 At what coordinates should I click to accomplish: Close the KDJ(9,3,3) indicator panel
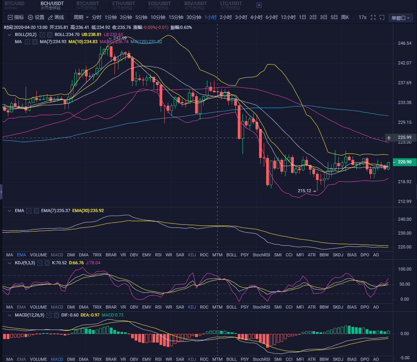pos(47,263)
